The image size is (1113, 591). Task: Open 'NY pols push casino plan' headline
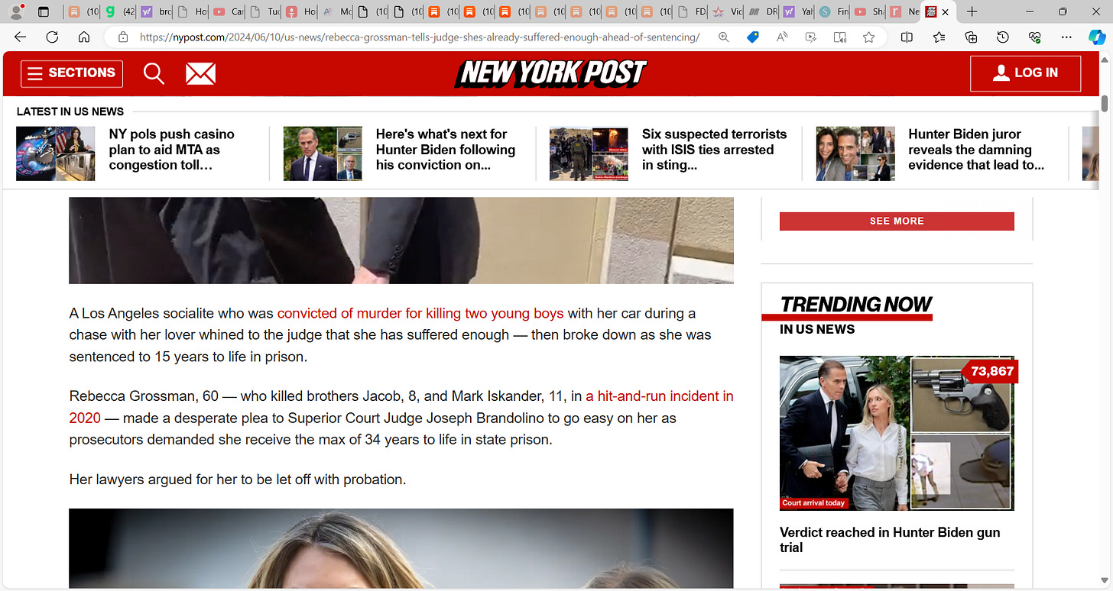click(x=172, y=150)
